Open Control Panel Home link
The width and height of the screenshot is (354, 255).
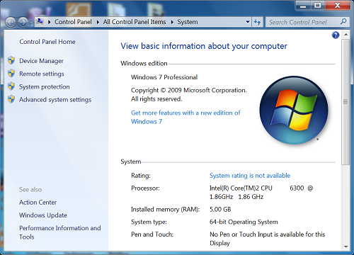(47, 42)
